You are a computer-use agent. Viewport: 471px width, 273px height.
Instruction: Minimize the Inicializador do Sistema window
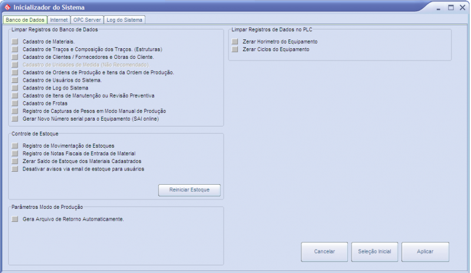pos(439,8)
